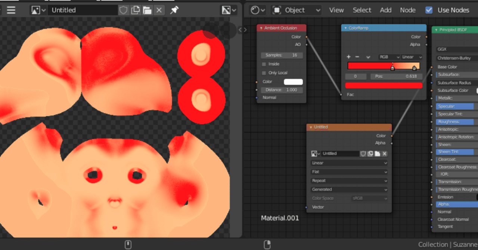Remove a color stop with the minus icon

(x=357, y=57)
